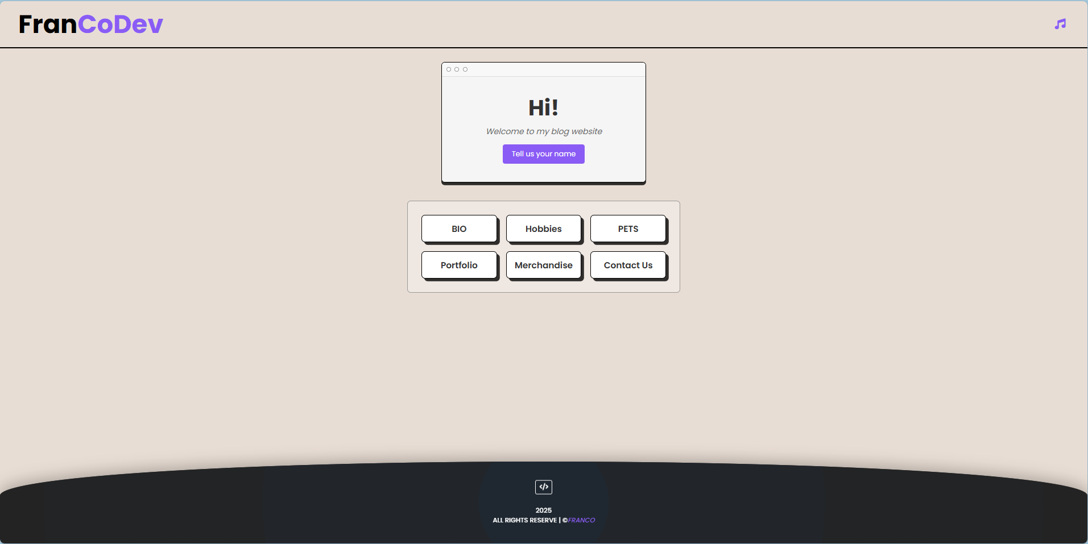Click the Hi! heading

click(543, 107)
